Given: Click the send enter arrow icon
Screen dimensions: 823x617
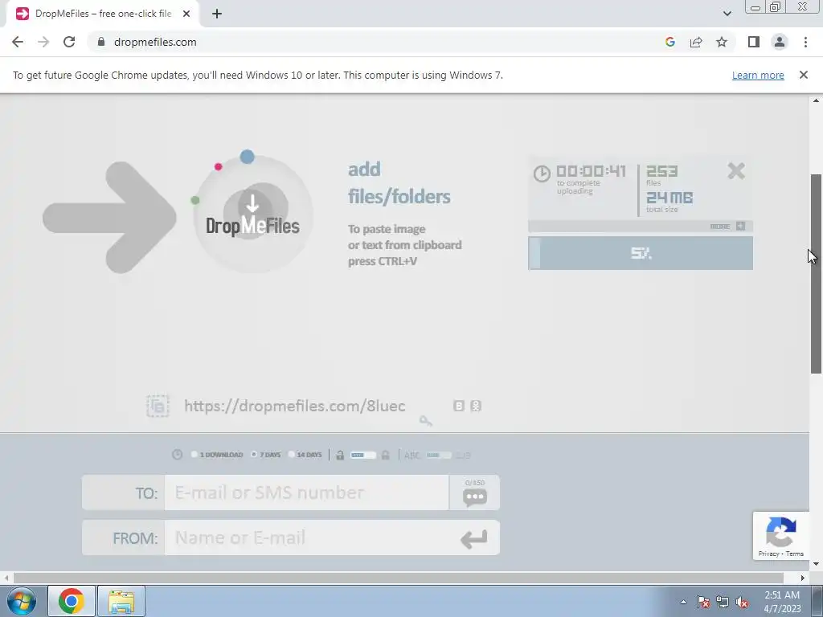Looking at the screenshot, I should (474, 539).
